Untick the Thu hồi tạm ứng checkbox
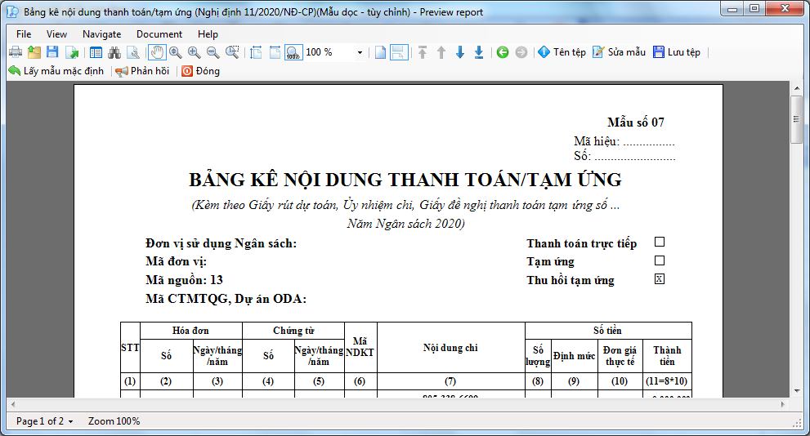The image size is (810, 436). [x=660, y=278]
